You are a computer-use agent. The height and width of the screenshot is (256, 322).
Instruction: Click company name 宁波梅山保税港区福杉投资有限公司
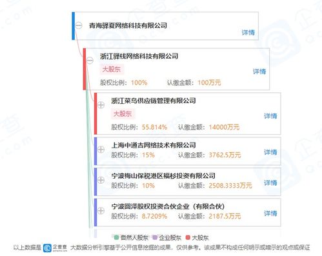point(163,176)
